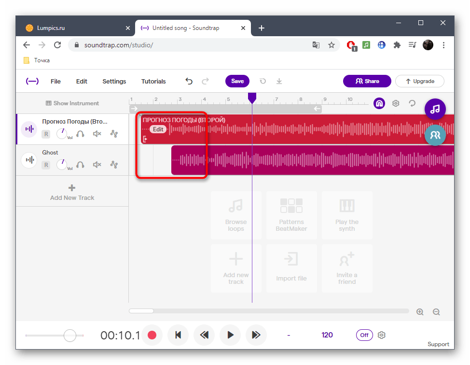Select the Ghost track audio region
This screenshot has height=365, width=470.
coord(313,160)
